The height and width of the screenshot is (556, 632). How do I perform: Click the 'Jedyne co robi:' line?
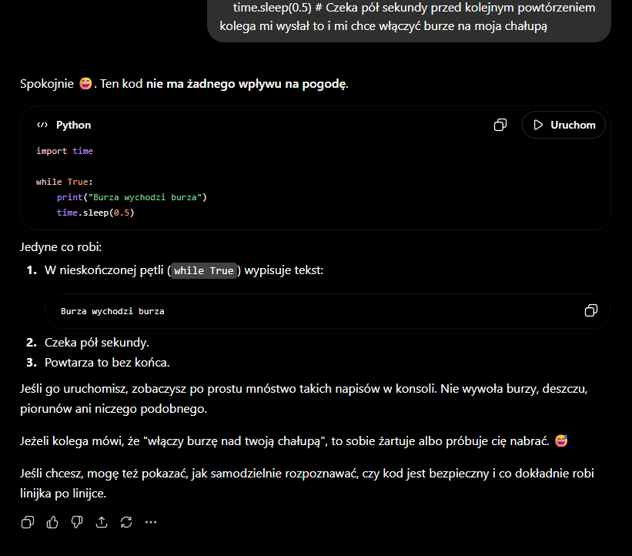[x=61, y=246]
